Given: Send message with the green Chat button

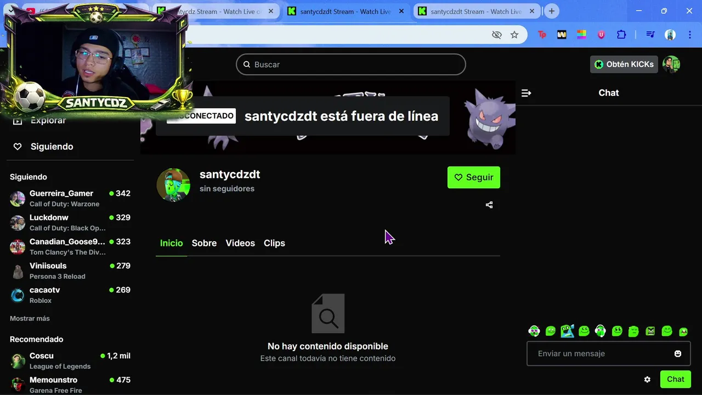Looking at the screenshot, I should [676, 379].
